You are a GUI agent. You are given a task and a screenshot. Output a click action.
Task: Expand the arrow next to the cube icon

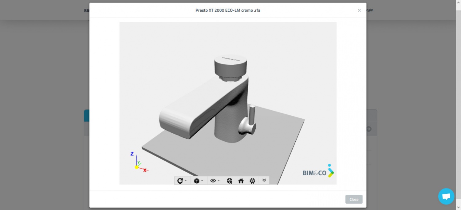pos(202,181)
